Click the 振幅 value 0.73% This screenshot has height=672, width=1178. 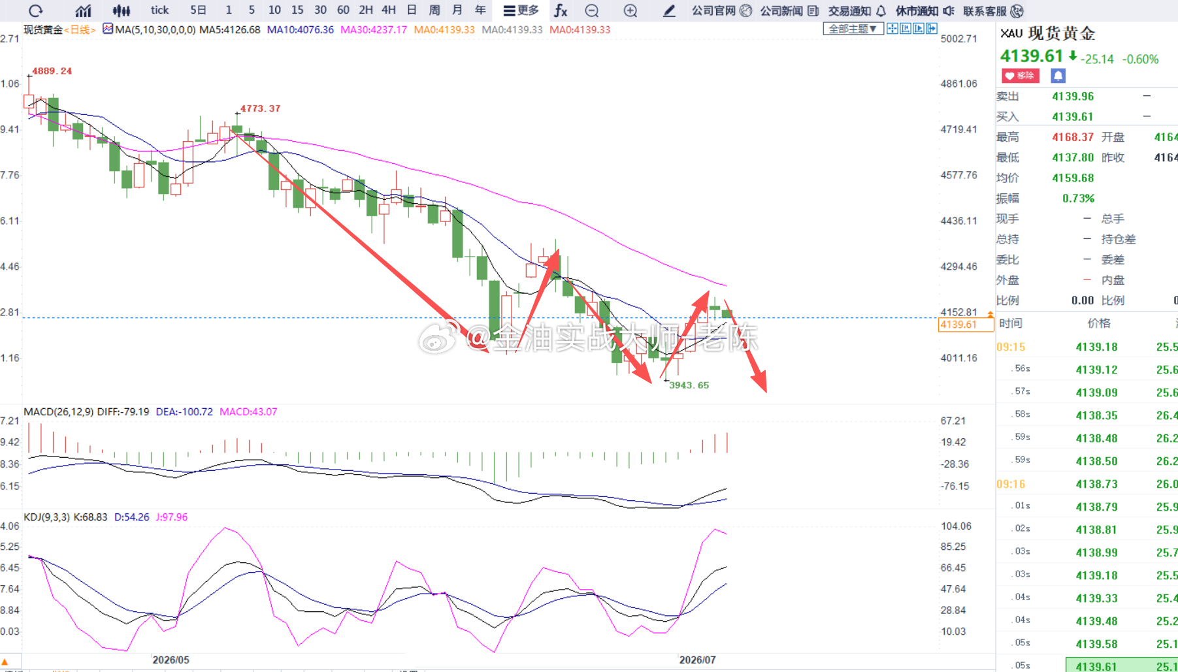tap(1078, 199)
